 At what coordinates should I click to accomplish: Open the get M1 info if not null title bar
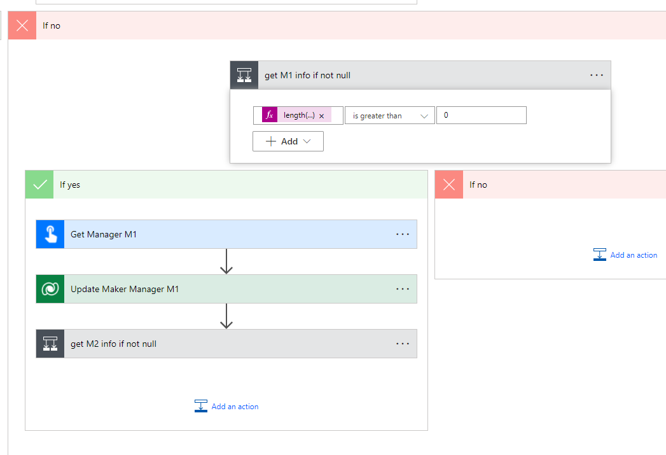click(x=420, y=75)
